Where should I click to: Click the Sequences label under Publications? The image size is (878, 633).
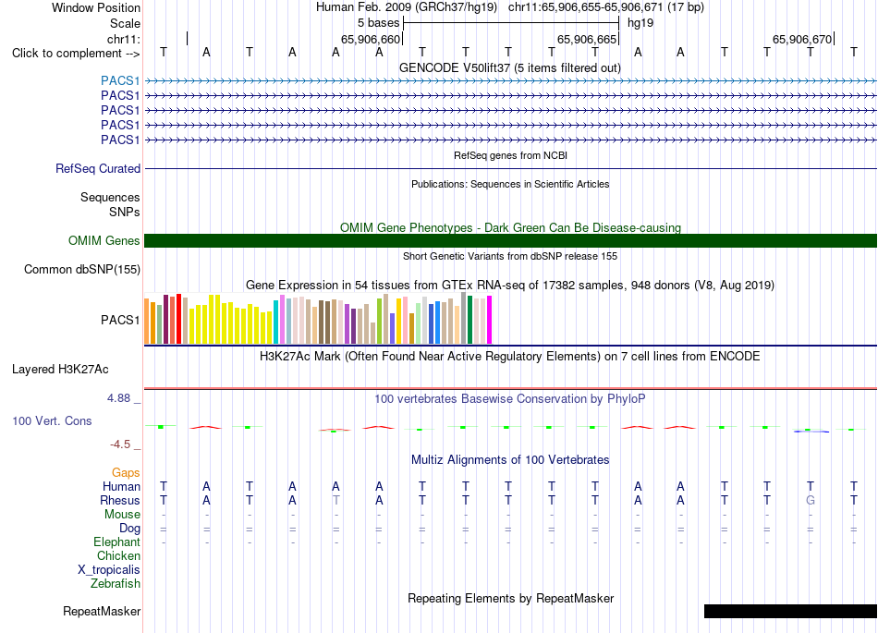click(110, 197)
